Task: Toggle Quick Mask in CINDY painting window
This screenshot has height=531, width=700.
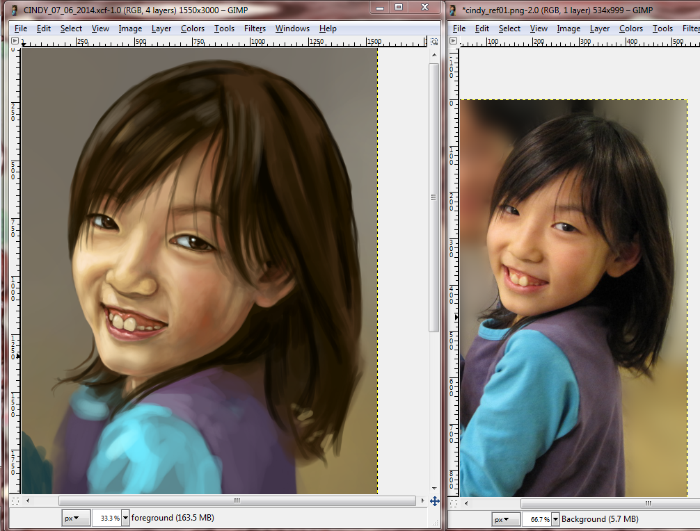Action: [x=15, y=500]
